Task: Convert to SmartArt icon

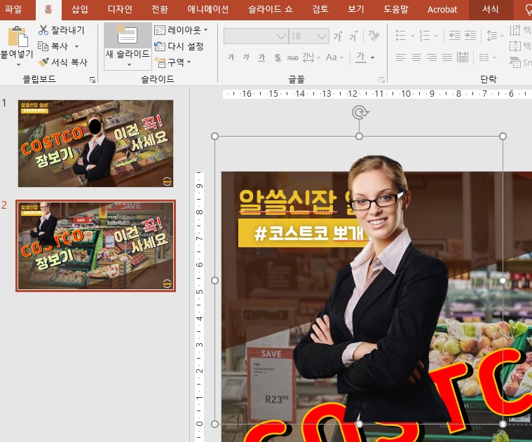Action: tap(515, 62)
